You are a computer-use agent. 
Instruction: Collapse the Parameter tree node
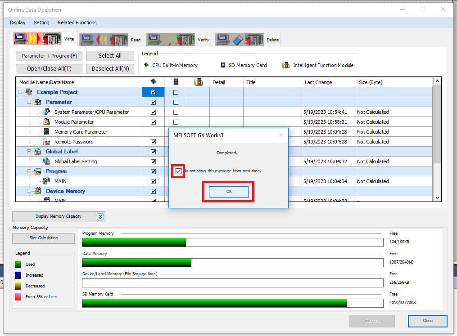coord(29,102)
